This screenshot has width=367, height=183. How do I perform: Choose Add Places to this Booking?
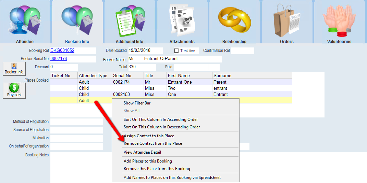point(148,161)
